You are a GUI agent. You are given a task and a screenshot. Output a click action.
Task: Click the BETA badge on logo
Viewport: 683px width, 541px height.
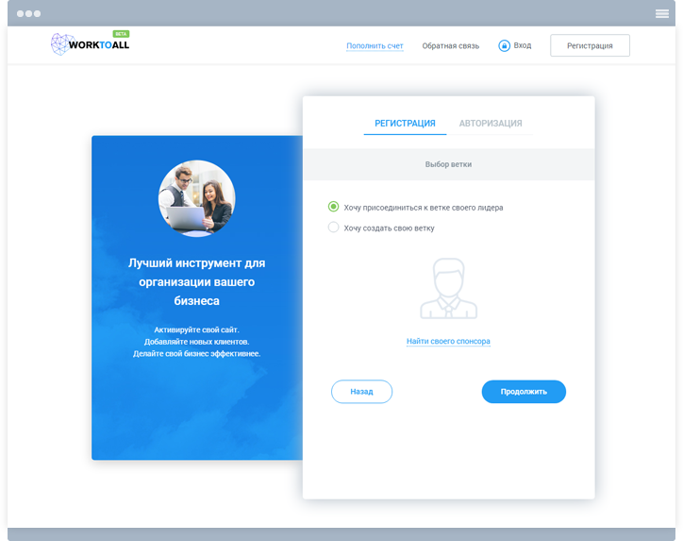(121, 34)
